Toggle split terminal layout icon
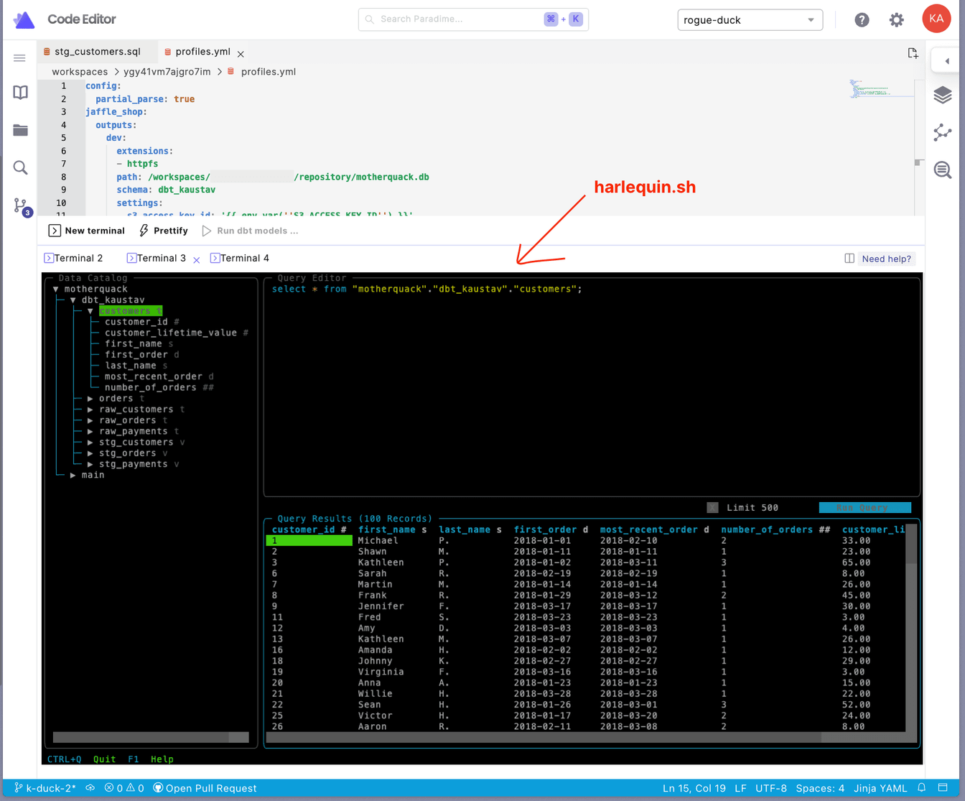The width and height of the screenshot is (965, 801). coord(849,259)
